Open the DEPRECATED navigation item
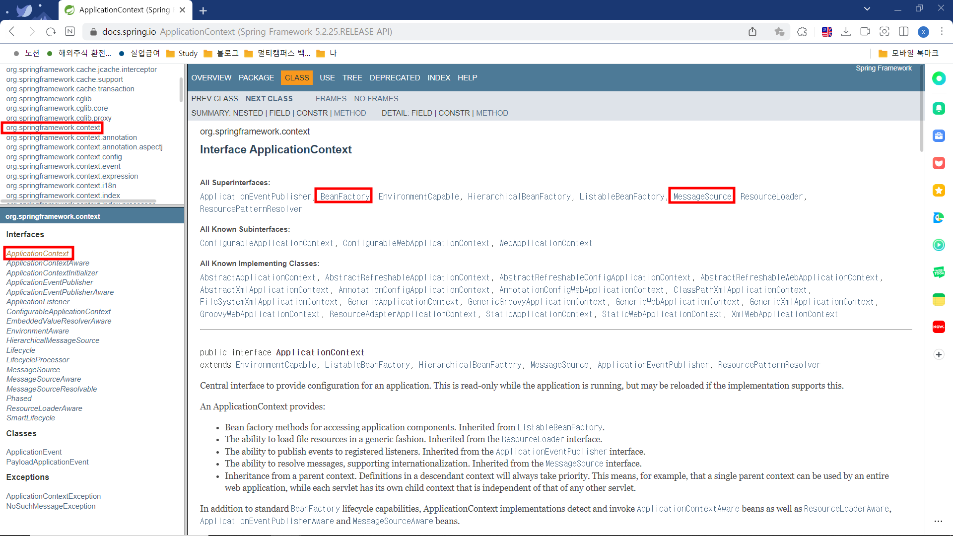Viewport: 953px width, 536px height. pyautogui.click(x=395, y=78)
